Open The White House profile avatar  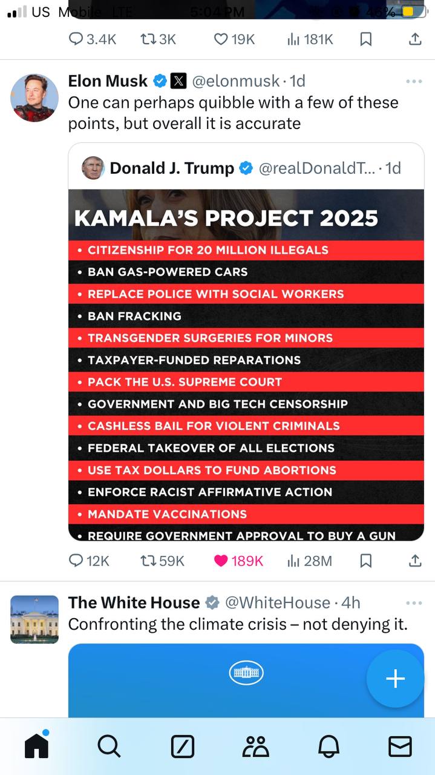pos(35,619)
